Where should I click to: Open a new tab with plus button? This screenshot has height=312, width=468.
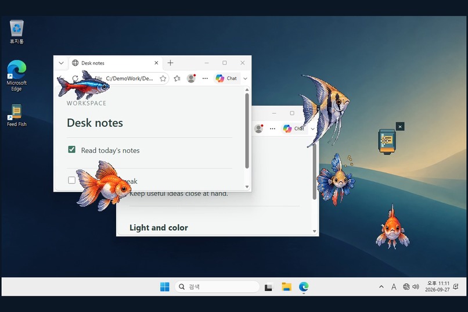click(x=170, y=63)
